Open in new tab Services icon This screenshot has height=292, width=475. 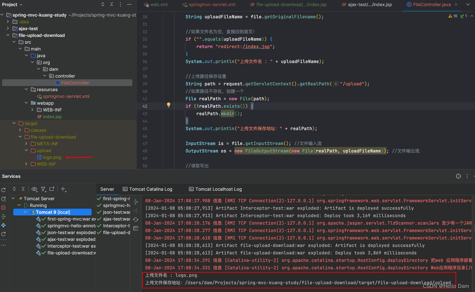coord(52,189)
